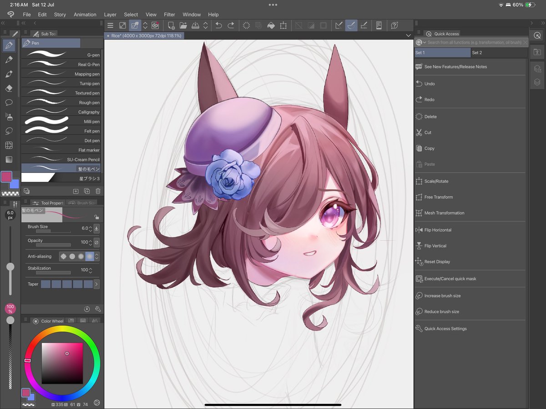Select the blue sub color swatch in tool palette

tap(15, 184)
